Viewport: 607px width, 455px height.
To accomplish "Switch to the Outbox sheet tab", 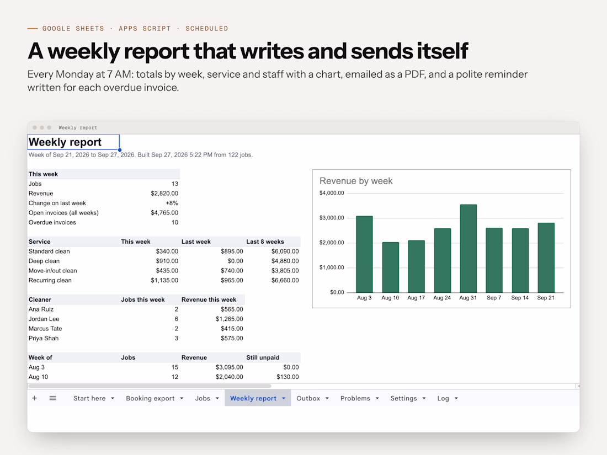I will click(308, 399).
